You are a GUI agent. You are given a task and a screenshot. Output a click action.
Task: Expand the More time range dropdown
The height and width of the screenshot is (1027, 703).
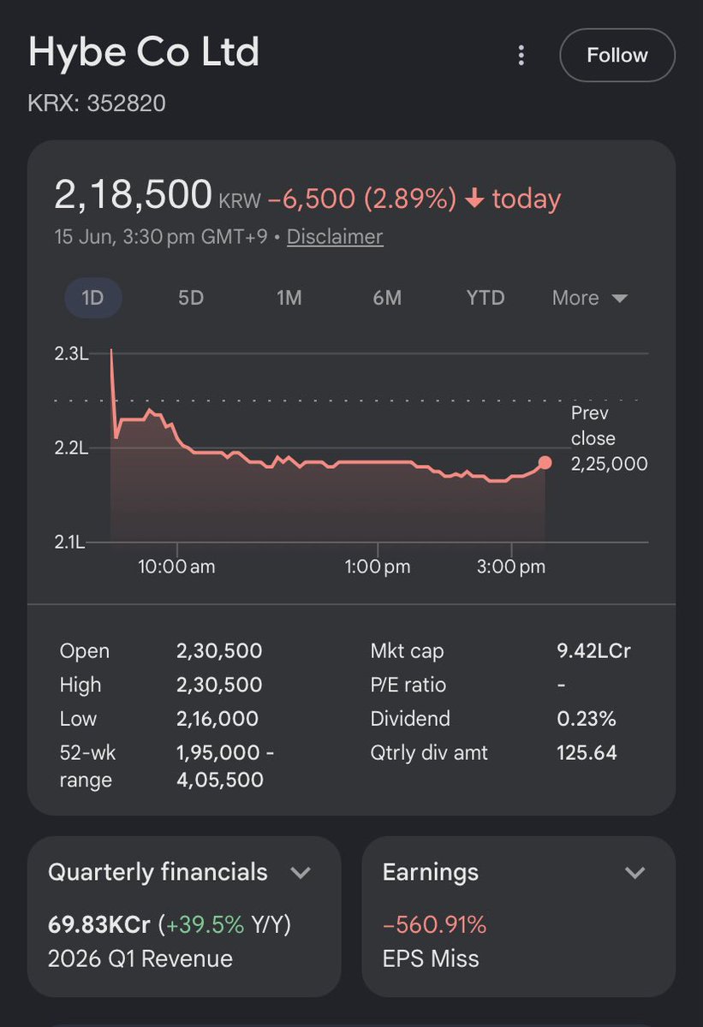(x=590, y=298)
